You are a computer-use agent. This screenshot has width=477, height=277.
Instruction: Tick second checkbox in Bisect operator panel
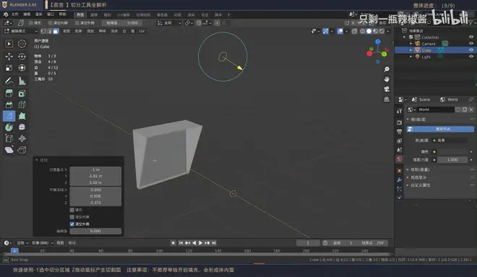(72, 217)
